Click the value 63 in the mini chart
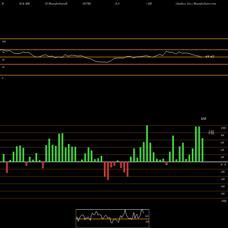Image resolution: width=228 pixels, height=228 pixels. pyautogui.click(x=147, y=216)
